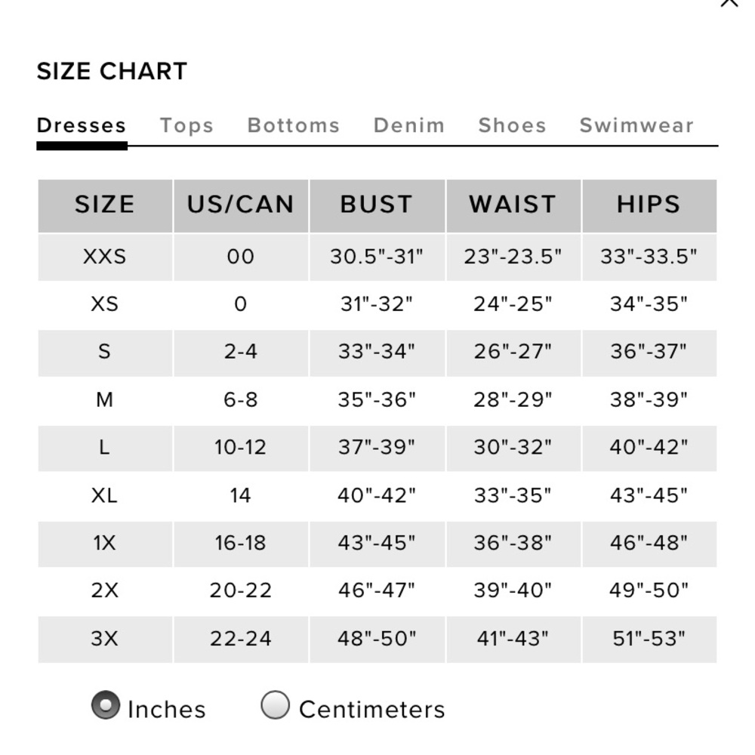Click the 3X size row label

click(104, 639)
